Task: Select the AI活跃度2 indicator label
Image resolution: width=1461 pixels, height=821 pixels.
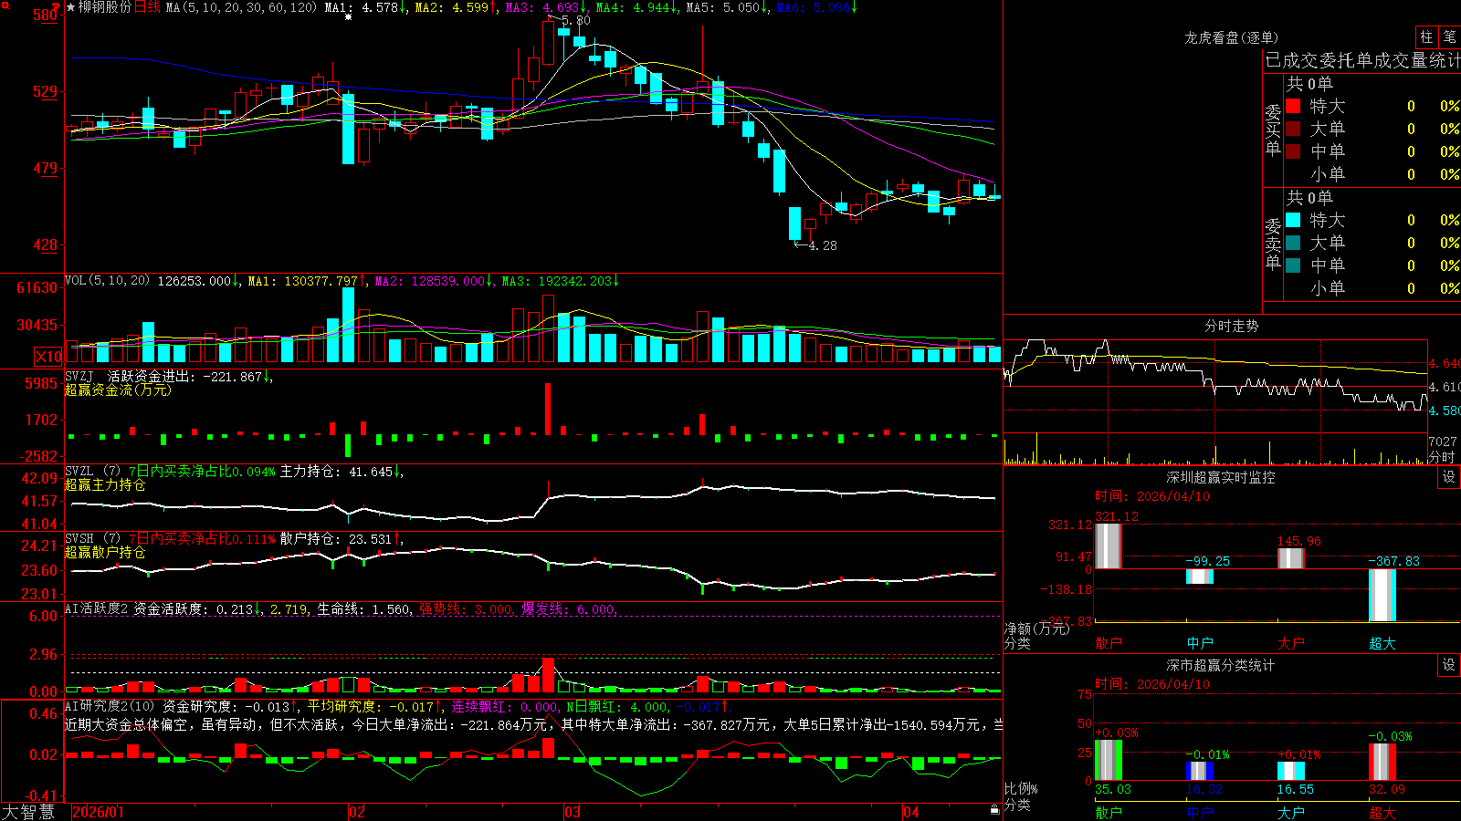Action: [97, 608]
